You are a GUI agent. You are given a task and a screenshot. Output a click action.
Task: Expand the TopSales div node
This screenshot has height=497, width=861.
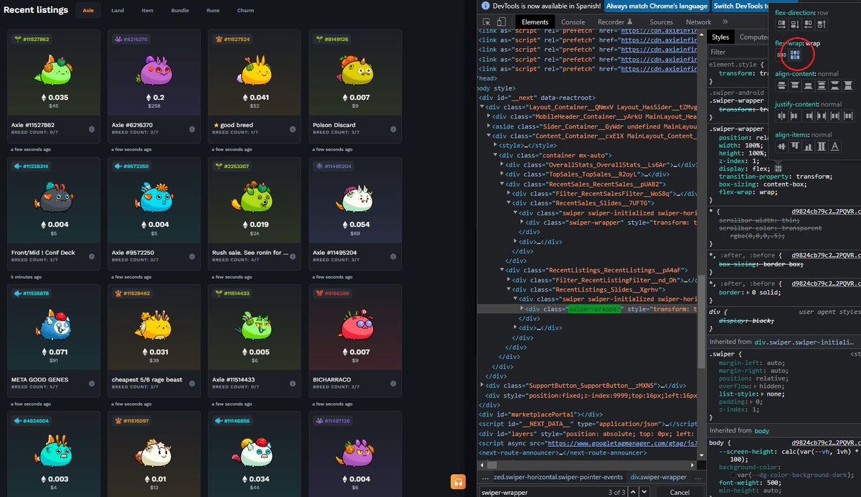pos(502,174)
